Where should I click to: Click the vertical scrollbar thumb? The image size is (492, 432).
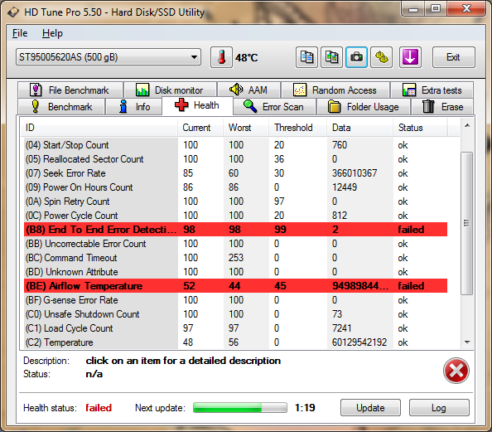click(x=467, y=223)
